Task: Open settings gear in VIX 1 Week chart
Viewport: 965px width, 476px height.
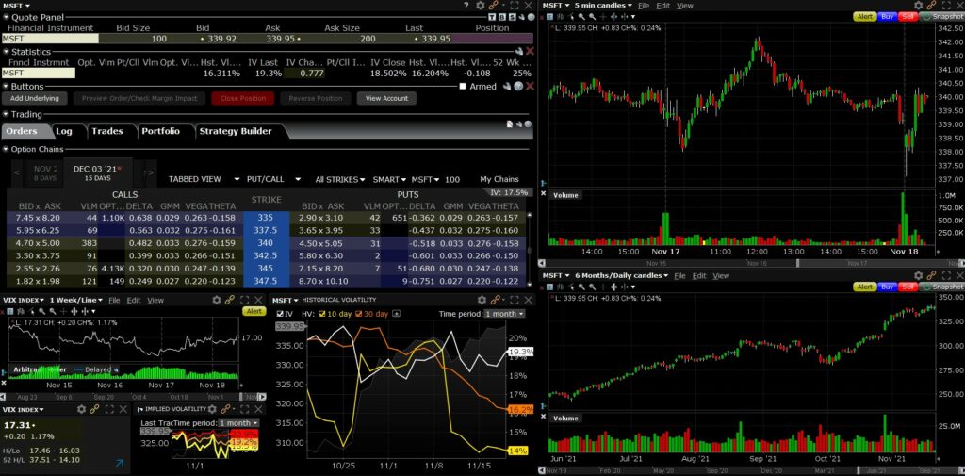Action: (x=217, y=300)
